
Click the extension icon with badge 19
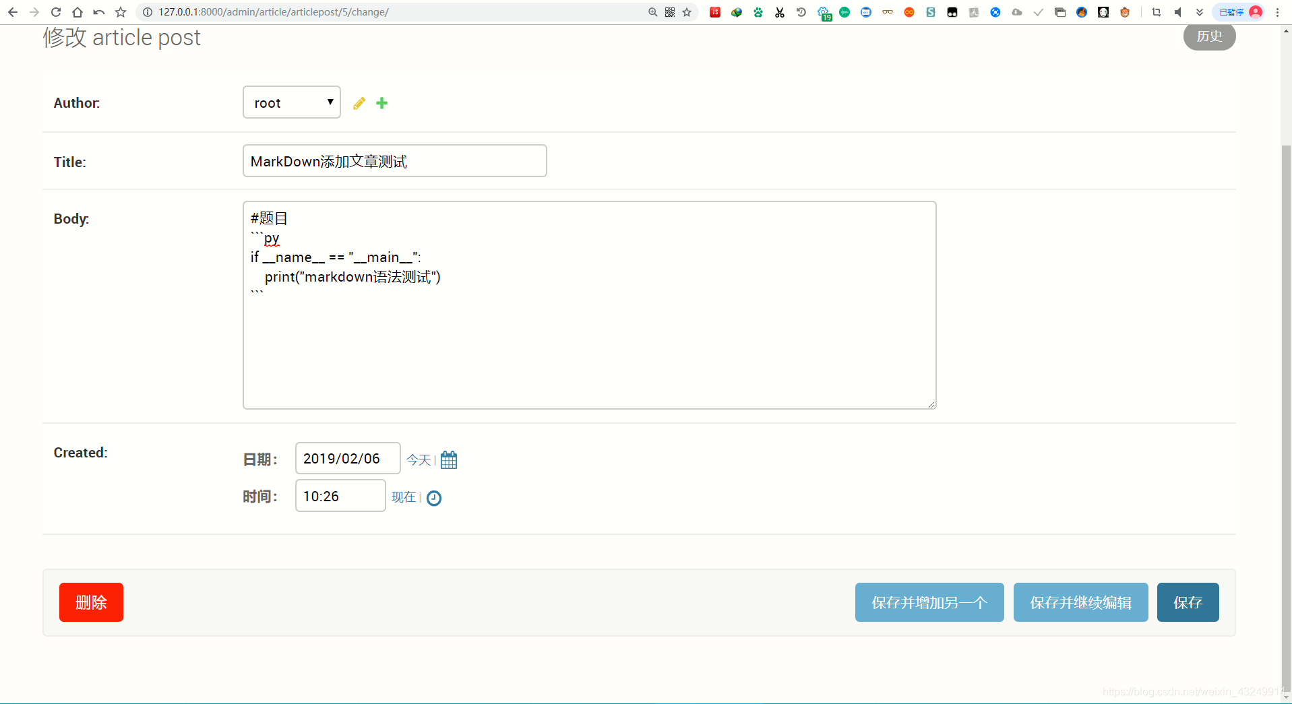(x=824, y=13)
